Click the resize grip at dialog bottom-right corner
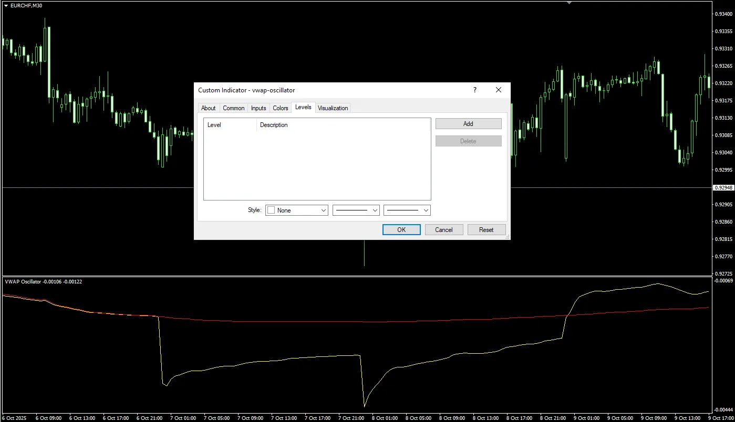The image size is (735, 422). 507,237
